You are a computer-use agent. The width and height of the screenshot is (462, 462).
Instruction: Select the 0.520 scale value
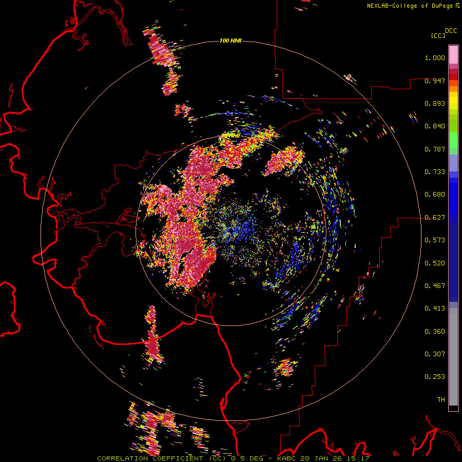pyautogui.click(x=435, y=263)
